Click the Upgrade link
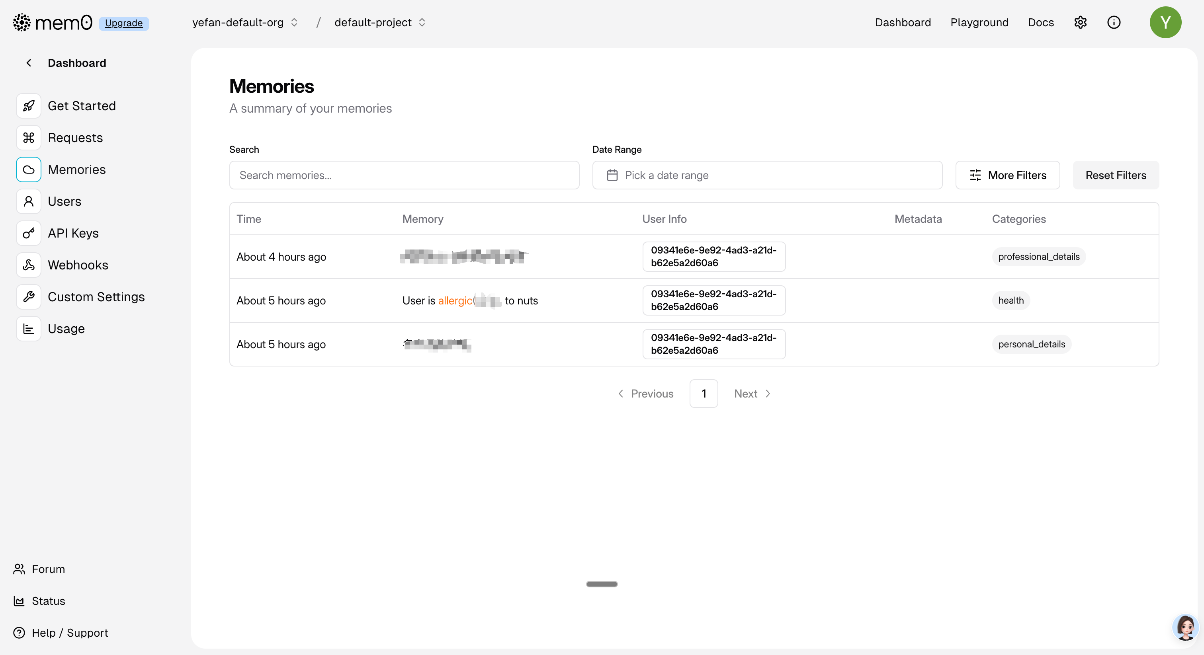The image size is (1204, 655). click(123, 23)
